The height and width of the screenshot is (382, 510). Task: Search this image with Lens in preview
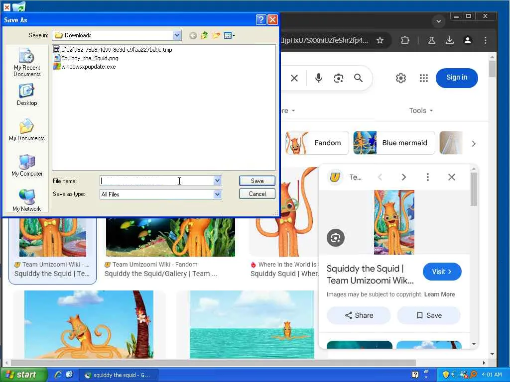tap(336, 238)
